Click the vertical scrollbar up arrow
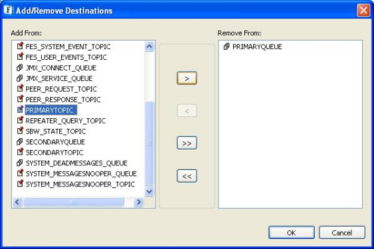 pos(149,46)
